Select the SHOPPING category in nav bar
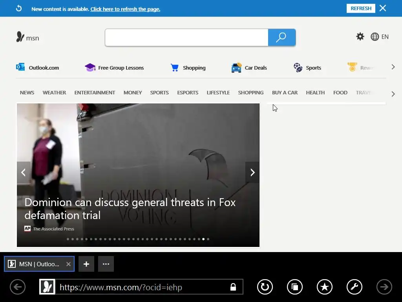This screenshot has width=402, height=302. (x=251, y=92)
